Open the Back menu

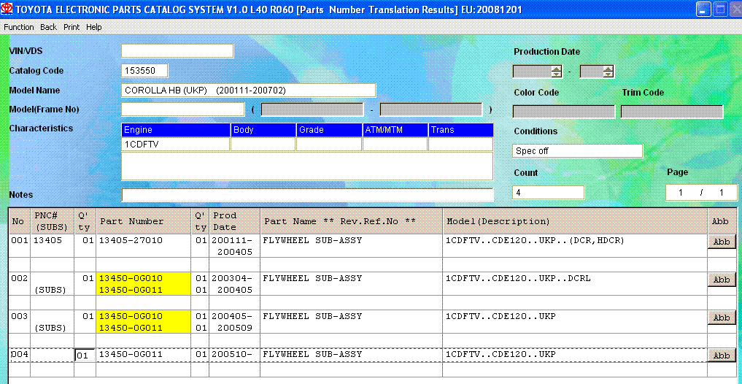[48, 27]
